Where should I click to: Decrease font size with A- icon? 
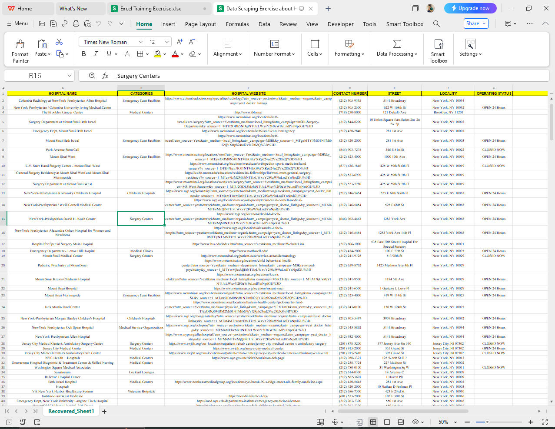tap(192, 42)
